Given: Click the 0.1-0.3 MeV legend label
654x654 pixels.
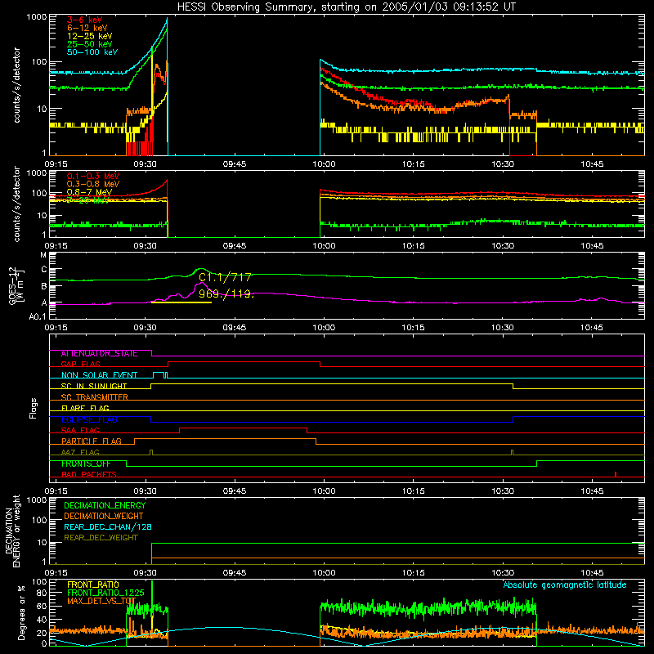Looking at the screenshot, I should coord(93,176).
